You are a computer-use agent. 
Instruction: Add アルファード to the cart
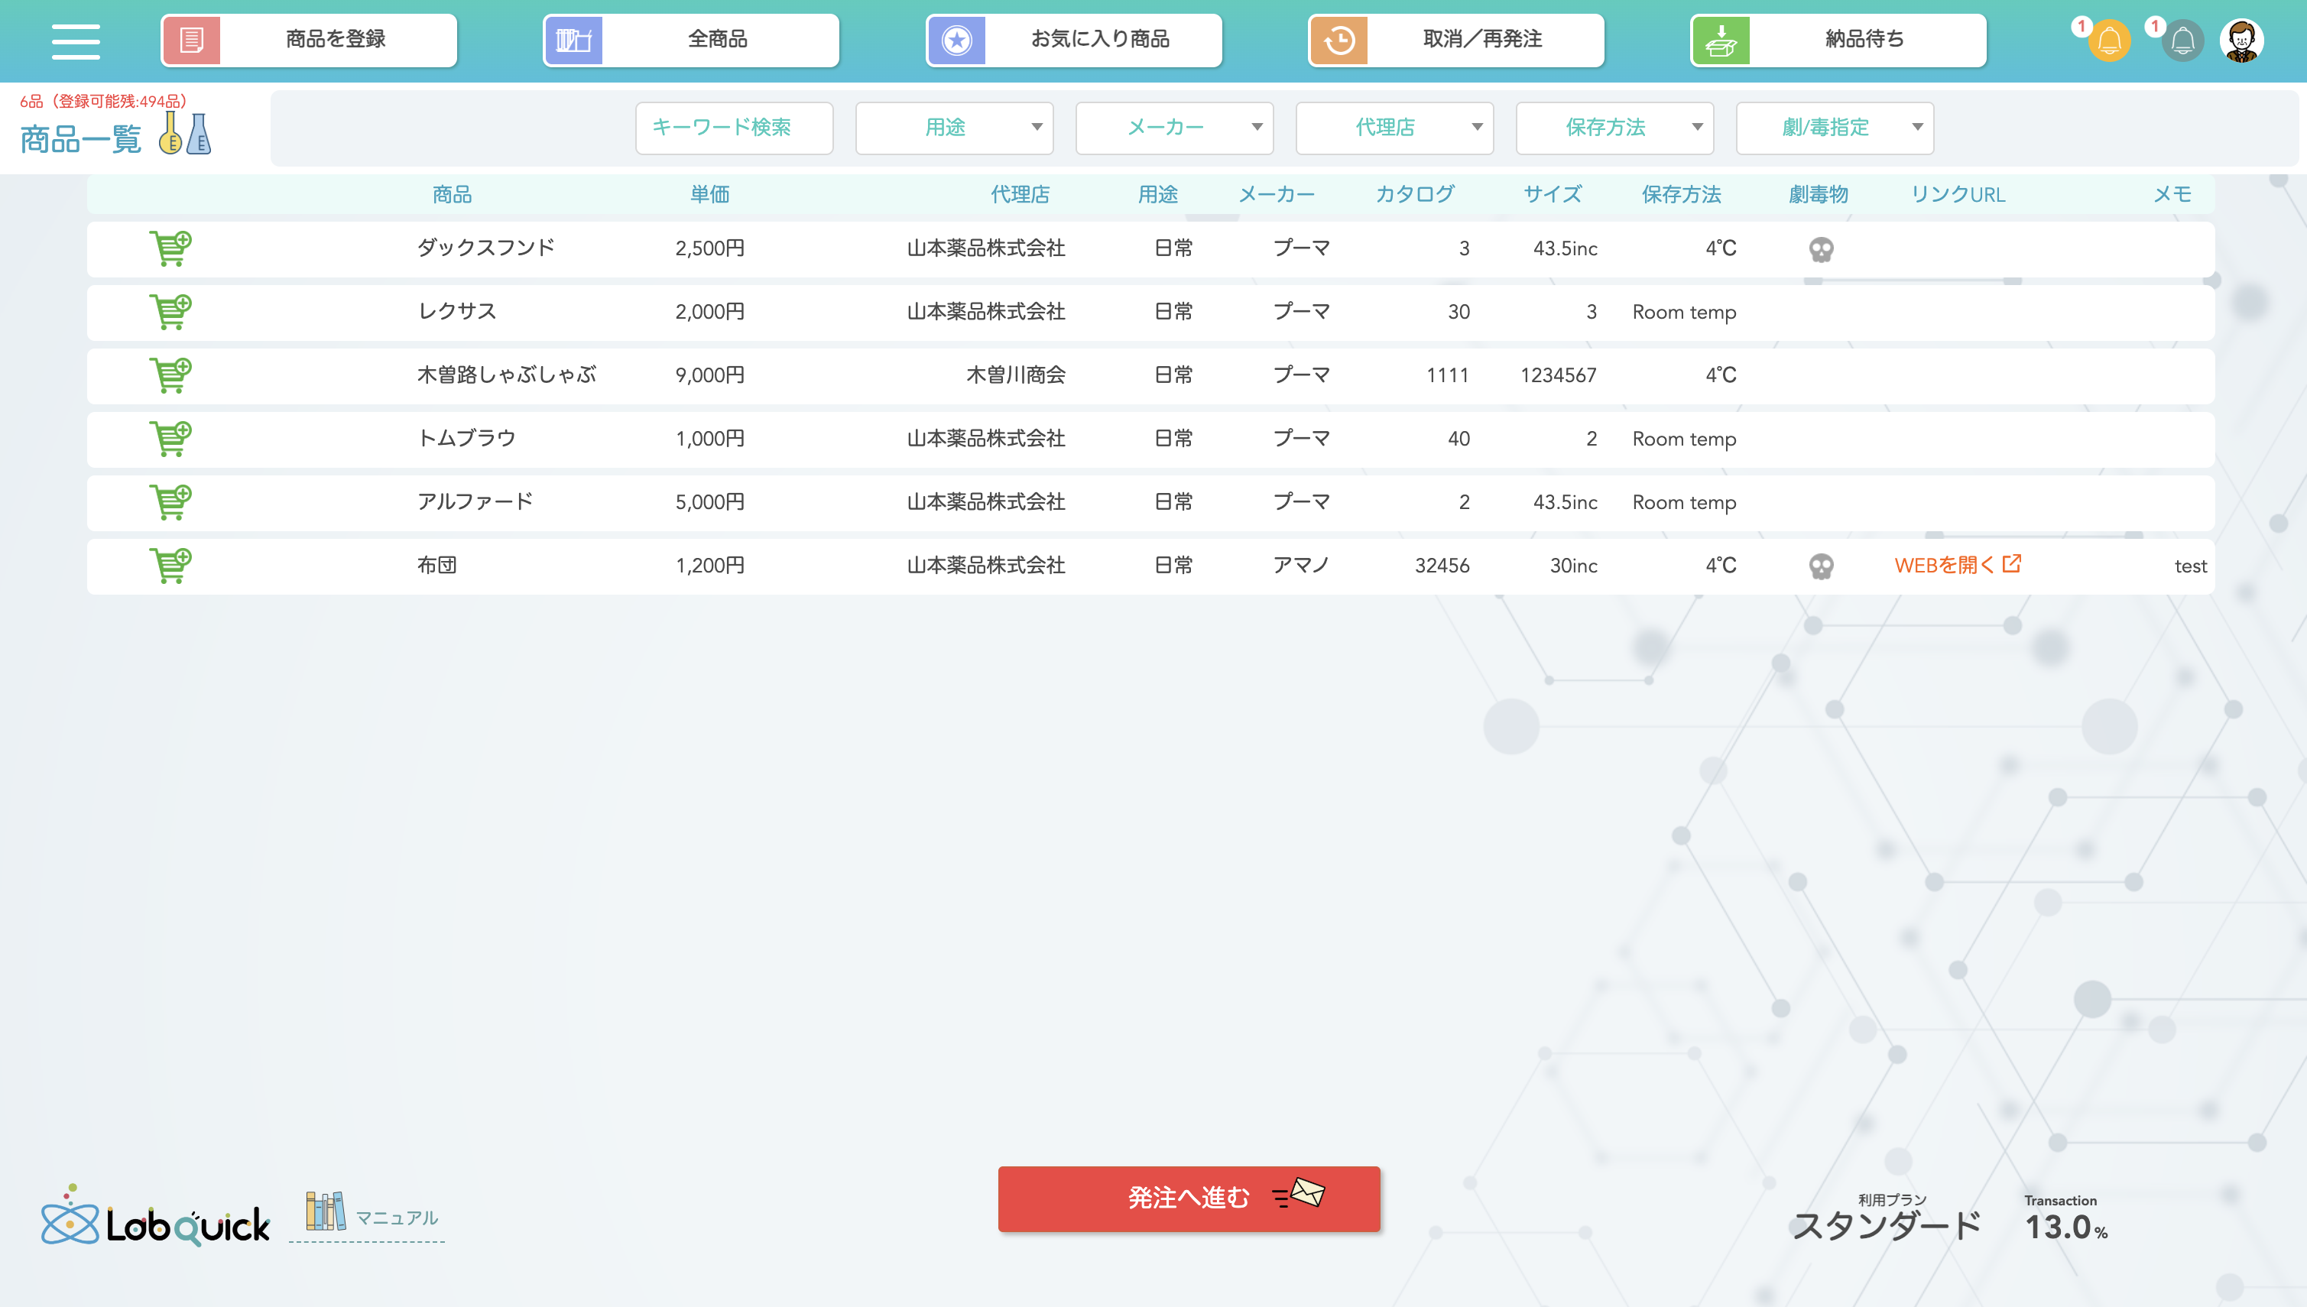point(170,501)
